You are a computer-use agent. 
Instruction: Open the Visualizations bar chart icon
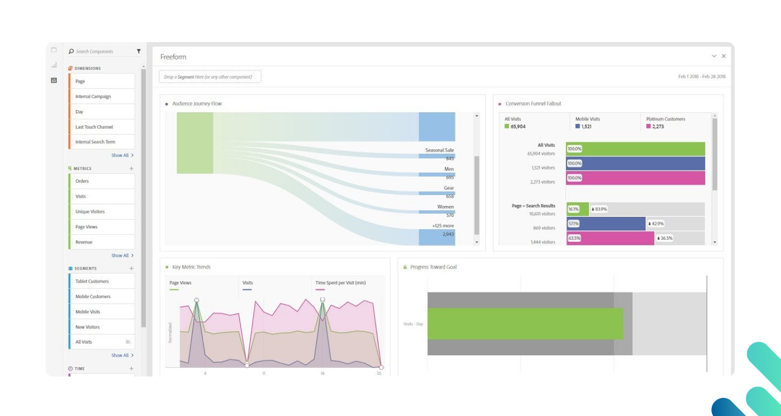click(x=54, y=65)
